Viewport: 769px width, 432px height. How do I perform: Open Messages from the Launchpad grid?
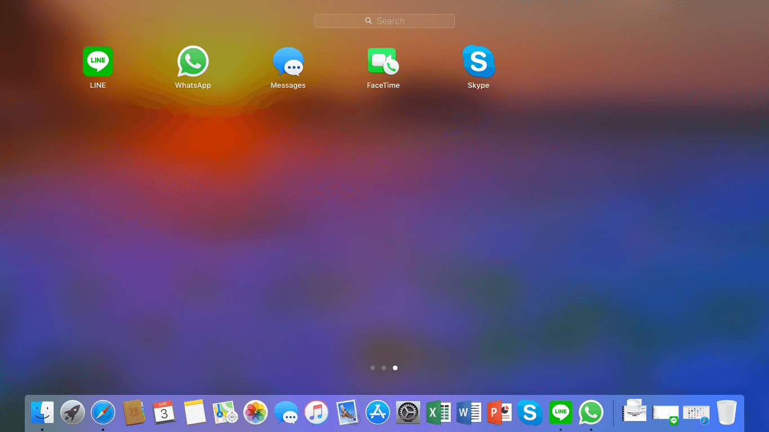[x=288, y=62]
